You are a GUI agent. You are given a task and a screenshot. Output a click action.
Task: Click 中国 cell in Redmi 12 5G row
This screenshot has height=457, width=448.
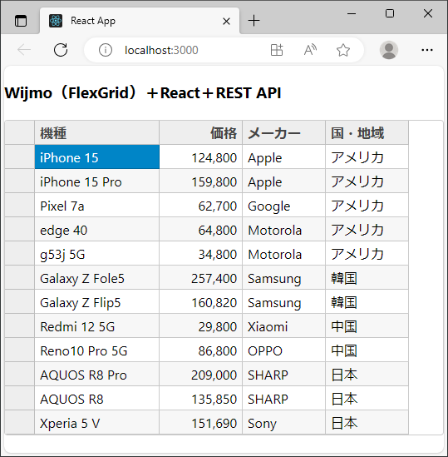(x=367, y=326)
